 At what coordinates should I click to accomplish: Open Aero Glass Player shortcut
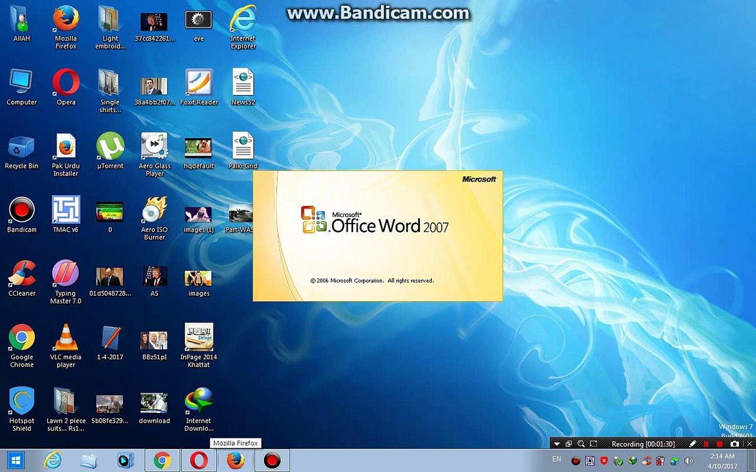tap(154, 155)
